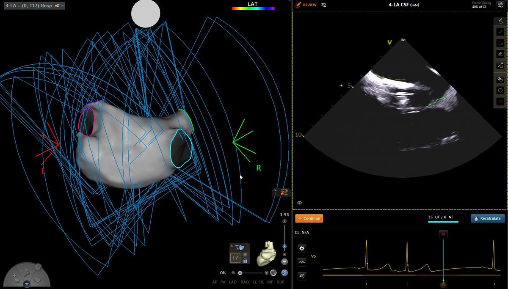Image resolution: width=508 pixels, height=289 pixels.
Task: Click the zoom out minus button
Action: click(x=284, y=255)
